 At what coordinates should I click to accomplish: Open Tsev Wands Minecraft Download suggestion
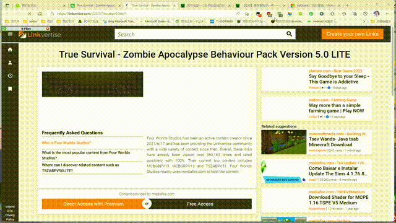tap(334, 142)
